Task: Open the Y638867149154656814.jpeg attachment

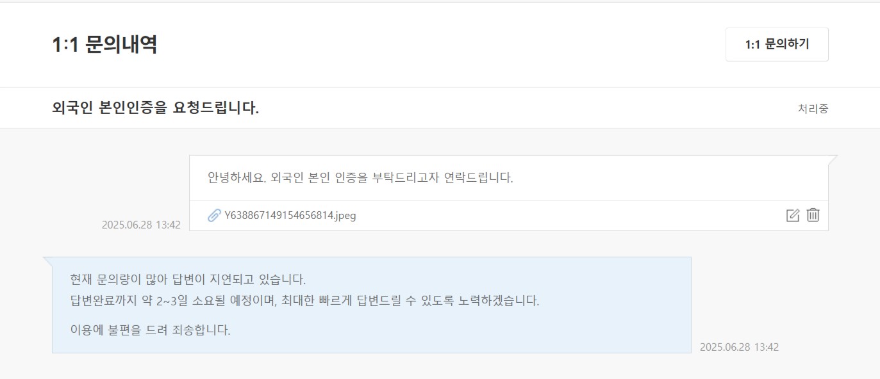Action: [290, 216]
